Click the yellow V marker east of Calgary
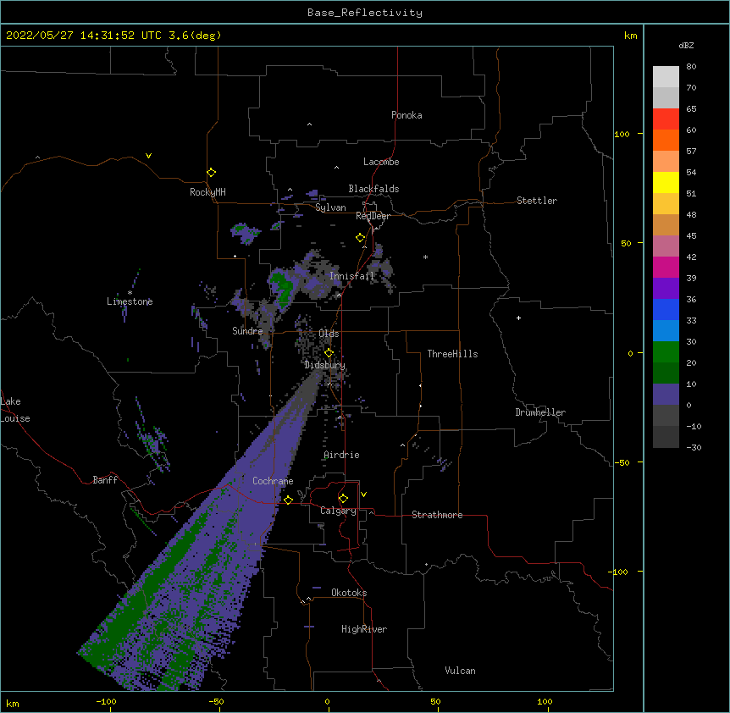 tap(363, 495)
